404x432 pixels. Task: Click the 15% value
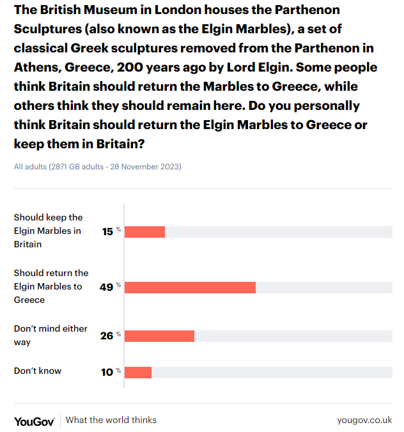[x=107, y=231]
